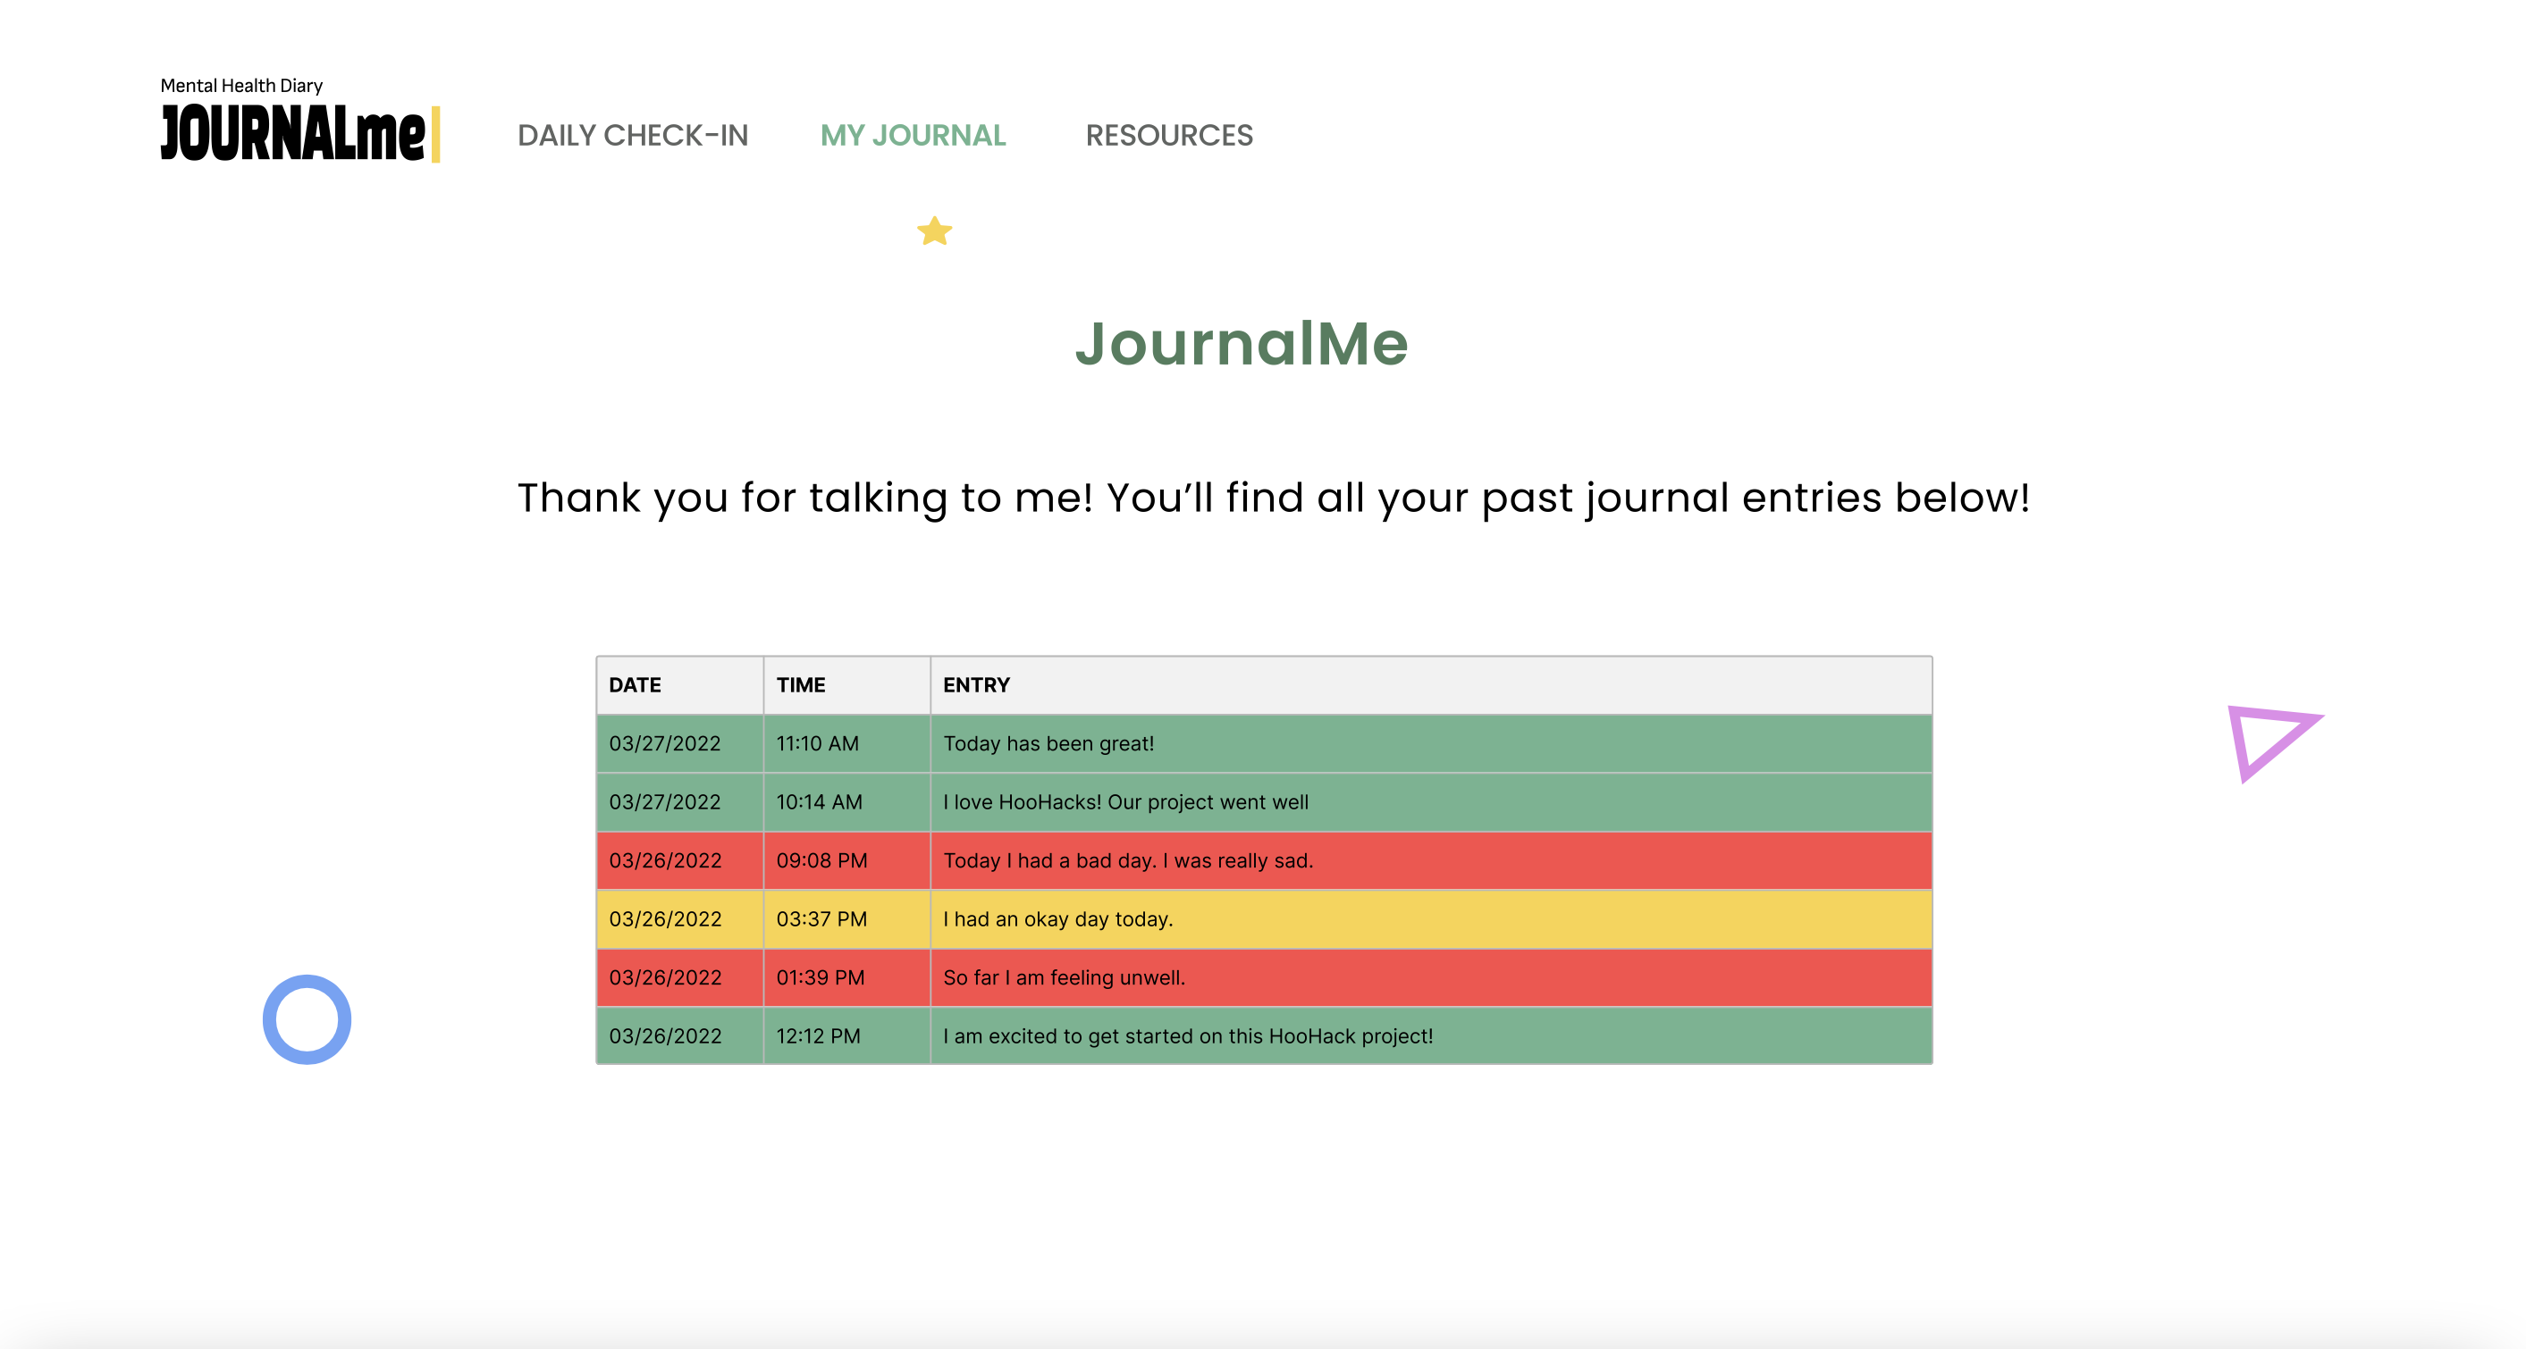
Task: Click the ENTRY column header
Action: pos(977,685)
